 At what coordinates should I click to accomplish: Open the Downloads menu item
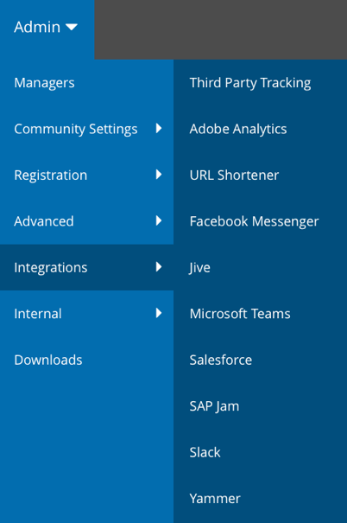86,360
